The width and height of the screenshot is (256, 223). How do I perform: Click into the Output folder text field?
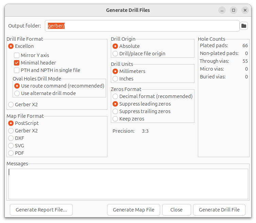pyautogui.click(x=142, y=26)
